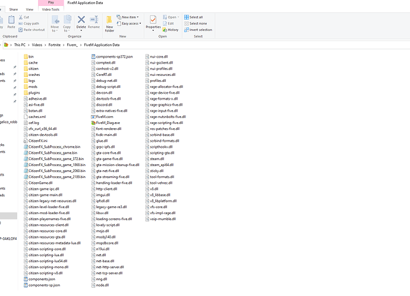The image size is (410, 296).
Task: Expand the New item dropdown
Action: [x=128, y=17]
